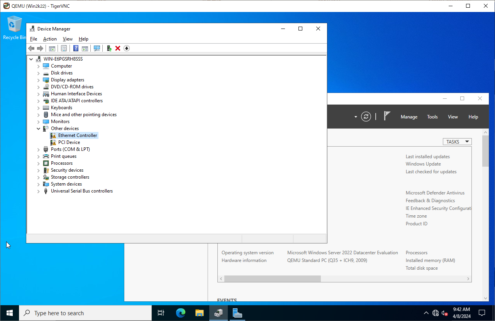This screenshot has width=495, height=321.
Task: Click Server Manager notifications flag icon
Action: [x=387, y=116]
